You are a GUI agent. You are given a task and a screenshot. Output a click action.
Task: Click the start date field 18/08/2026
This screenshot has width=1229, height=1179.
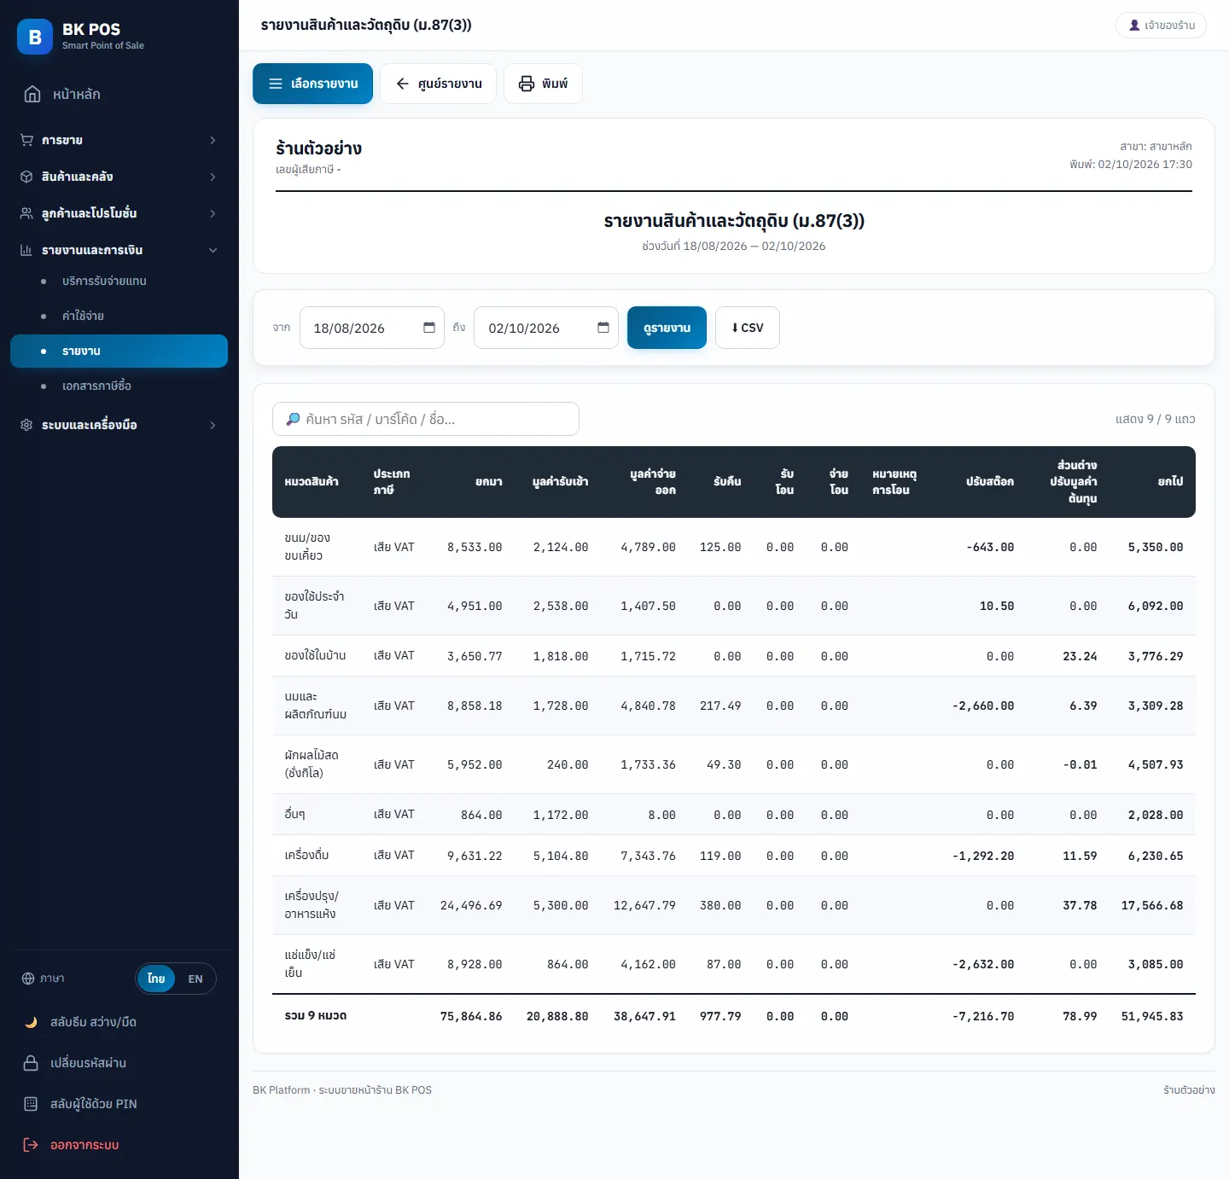coord(372,328)
